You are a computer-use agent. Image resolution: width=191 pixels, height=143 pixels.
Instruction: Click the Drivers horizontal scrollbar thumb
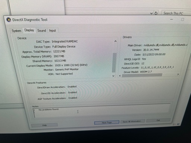coord(142,75)
